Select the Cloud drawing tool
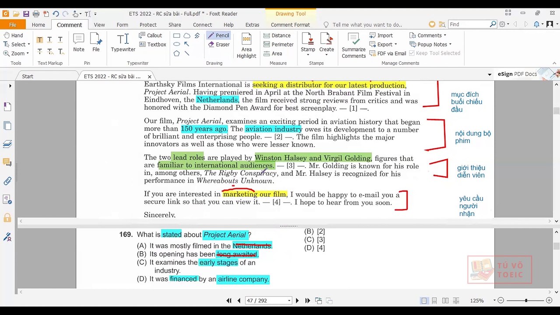The height and width of the screenshot is (315, 560). click(187, 35)
